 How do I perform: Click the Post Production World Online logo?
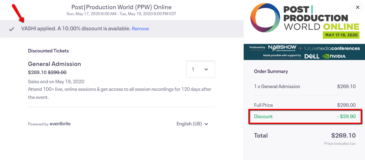pos(305,21)
